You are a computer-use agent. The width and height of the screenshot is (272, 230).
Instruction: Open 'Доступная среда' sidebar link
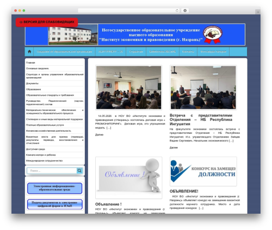coord(35,149)
